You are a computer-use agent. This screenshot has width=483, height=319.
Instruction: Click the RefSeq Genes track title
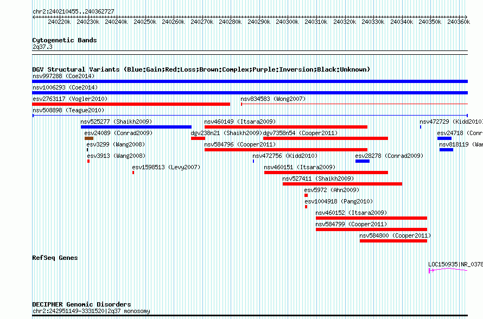click(x=55, y=258)
